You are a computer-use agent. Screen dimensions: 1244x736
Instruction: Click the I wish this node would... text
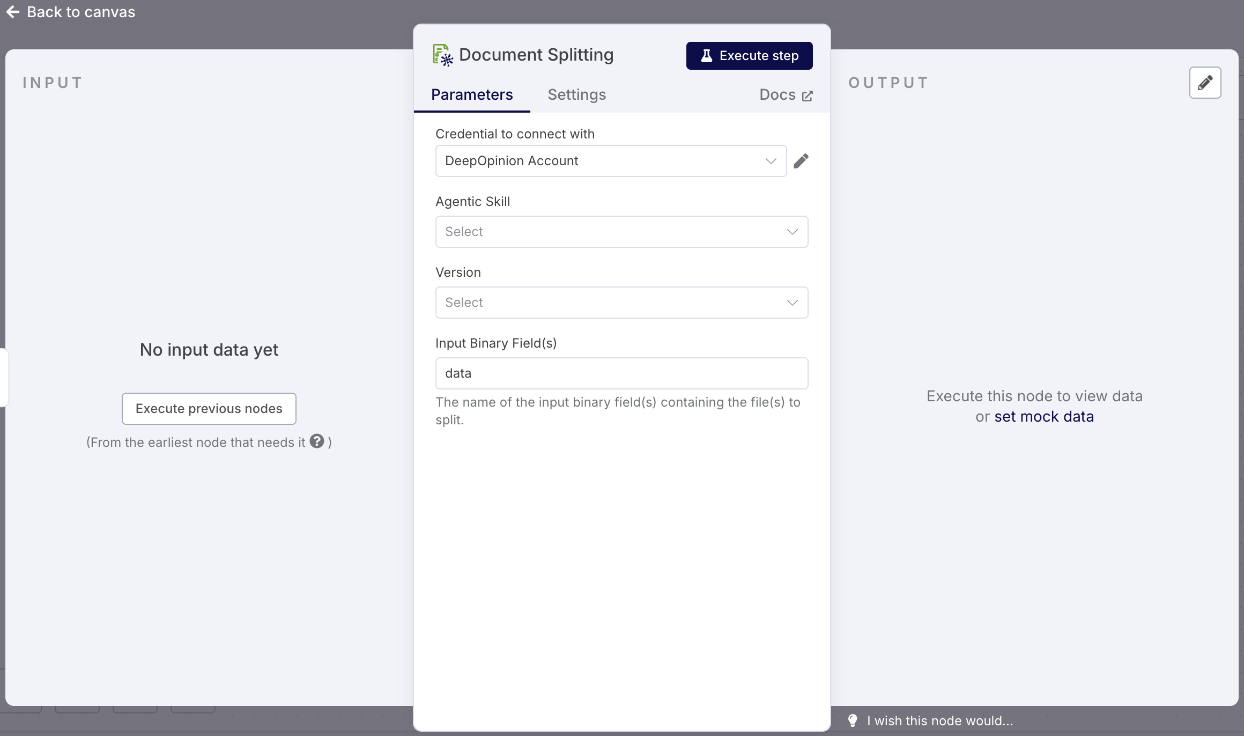[x=940, y=721]
